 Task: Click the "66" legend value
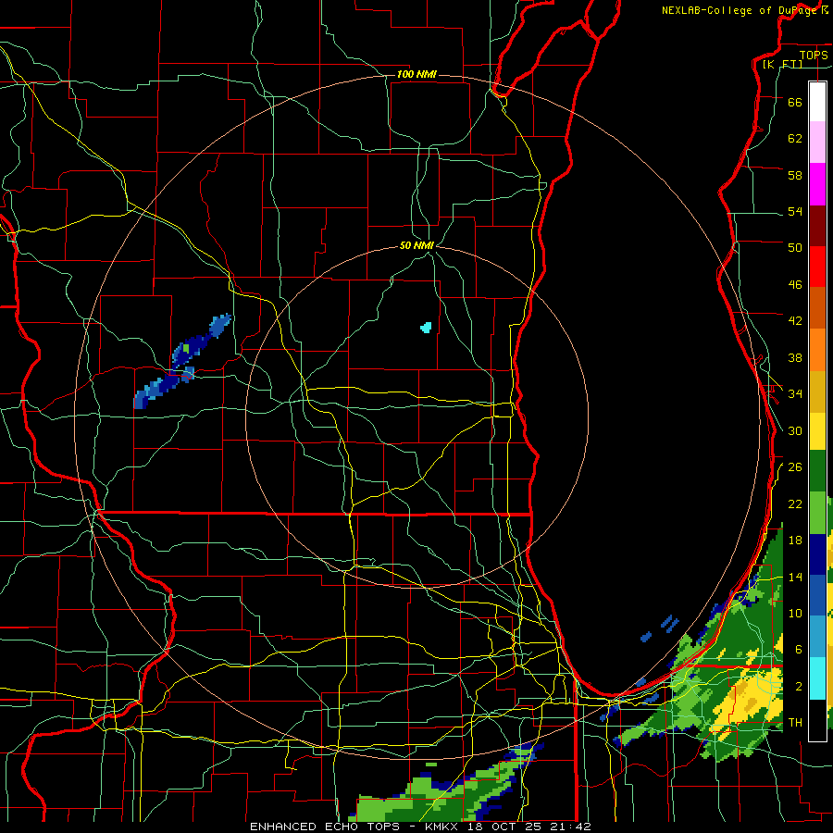coord(795,102)
